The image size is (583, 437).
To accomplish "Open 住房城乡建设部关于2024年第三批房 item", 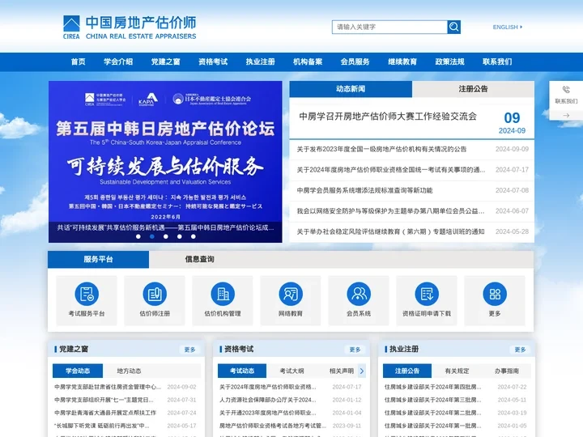I will pos(432,400).
